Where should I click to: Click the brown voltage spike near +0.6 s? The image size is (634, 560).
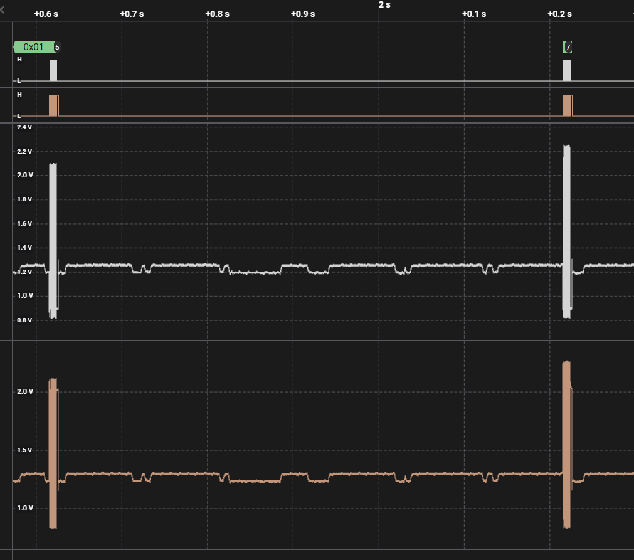(x=53, y=452)
